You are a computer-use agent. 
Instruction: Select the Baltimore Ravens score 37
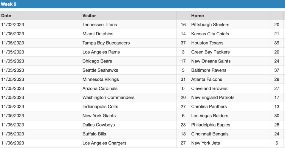coord(277,70)
